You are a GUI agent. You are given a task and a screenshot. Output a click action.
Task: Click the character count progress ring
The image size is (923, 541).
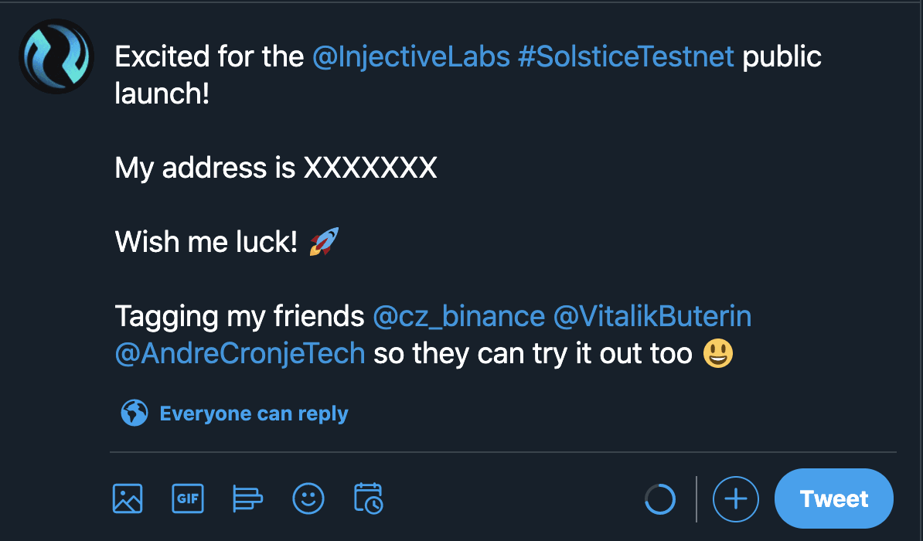pos(660,499)
